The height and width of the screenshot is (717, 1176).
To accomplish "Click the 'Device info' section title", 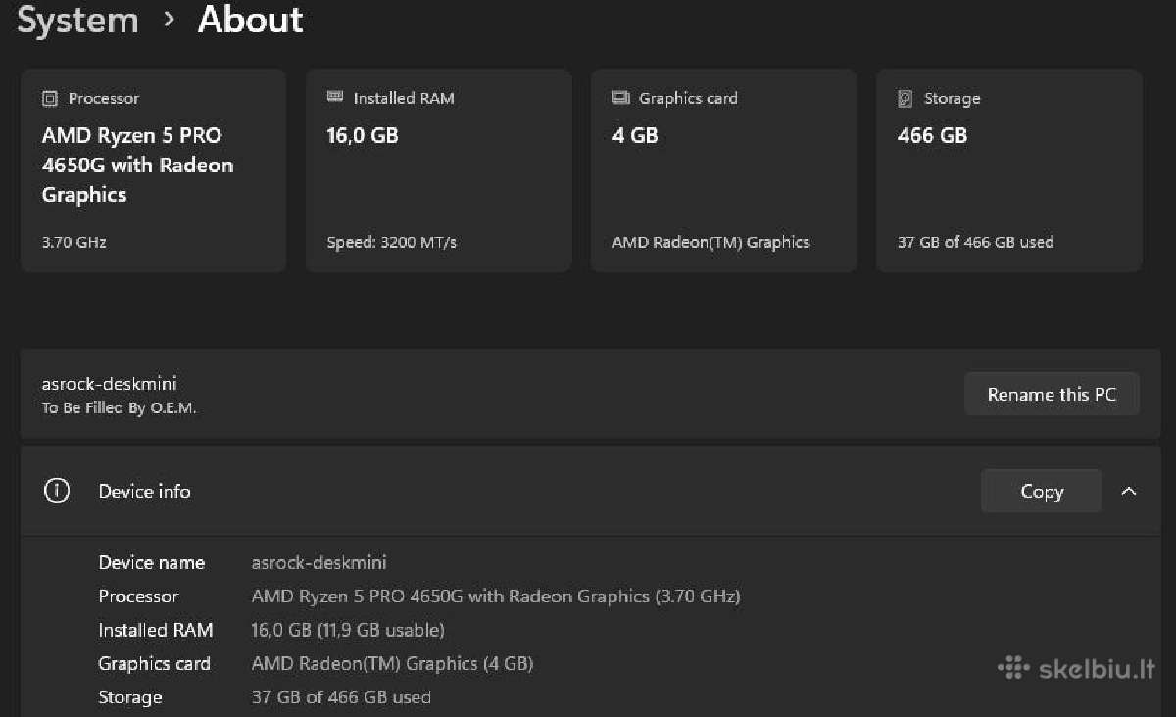I will 144,492.
